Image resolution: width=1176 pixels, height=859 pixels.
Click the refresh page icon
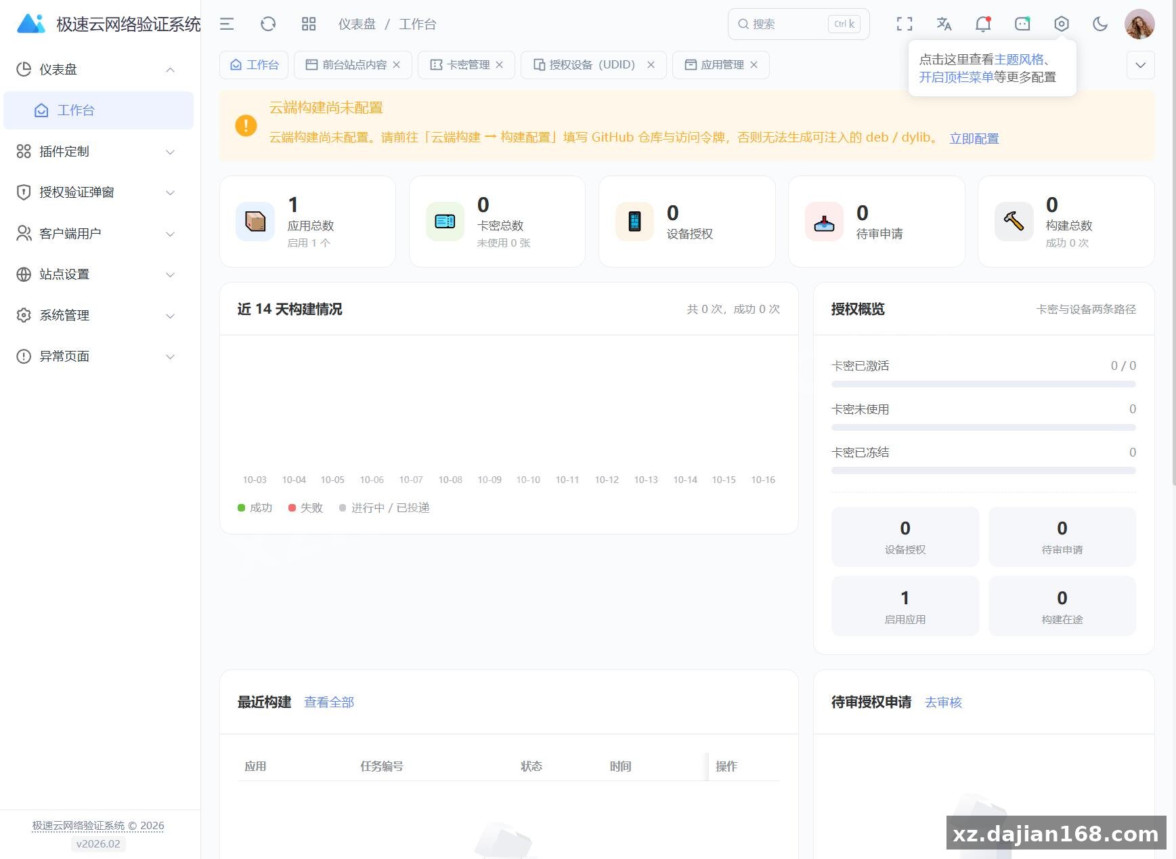(268, 24)
